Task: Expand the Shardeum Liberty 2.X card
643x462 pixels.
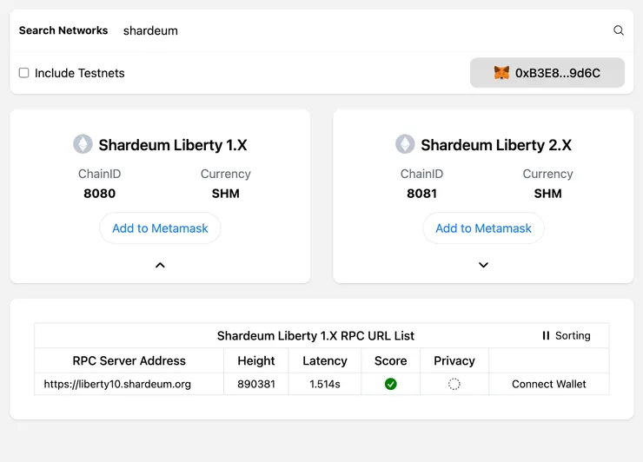Action: (483, 265)
